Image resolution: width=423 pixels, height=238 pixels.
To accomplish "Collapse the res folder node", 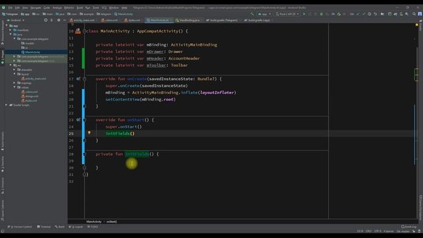I will pos(11,65).
